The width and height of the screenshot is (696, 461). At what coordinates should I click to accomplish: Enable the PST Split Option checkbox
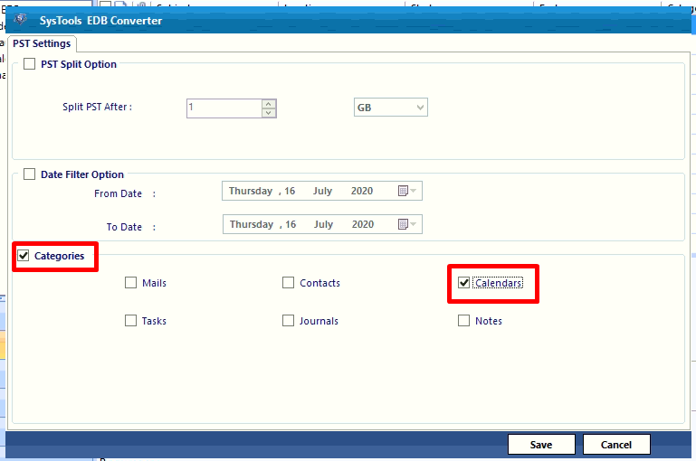point(29,64)
